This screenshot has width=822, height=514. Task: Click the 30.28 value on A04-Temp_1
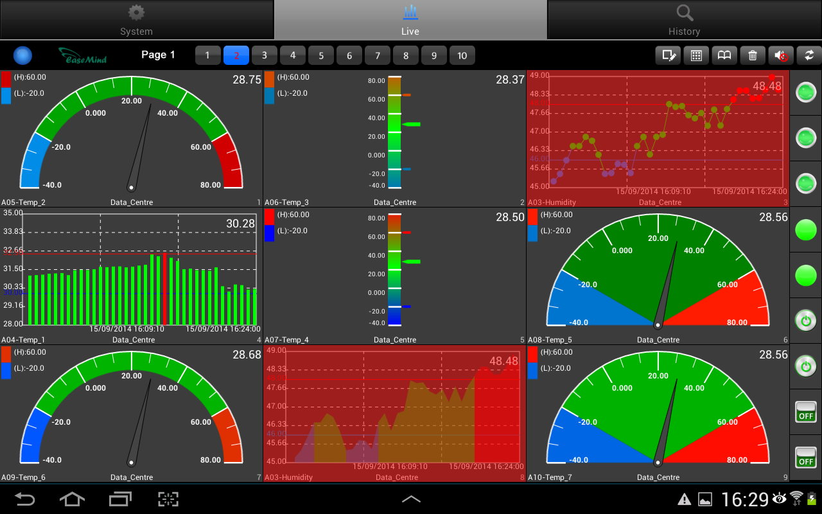tap(240, 224)
